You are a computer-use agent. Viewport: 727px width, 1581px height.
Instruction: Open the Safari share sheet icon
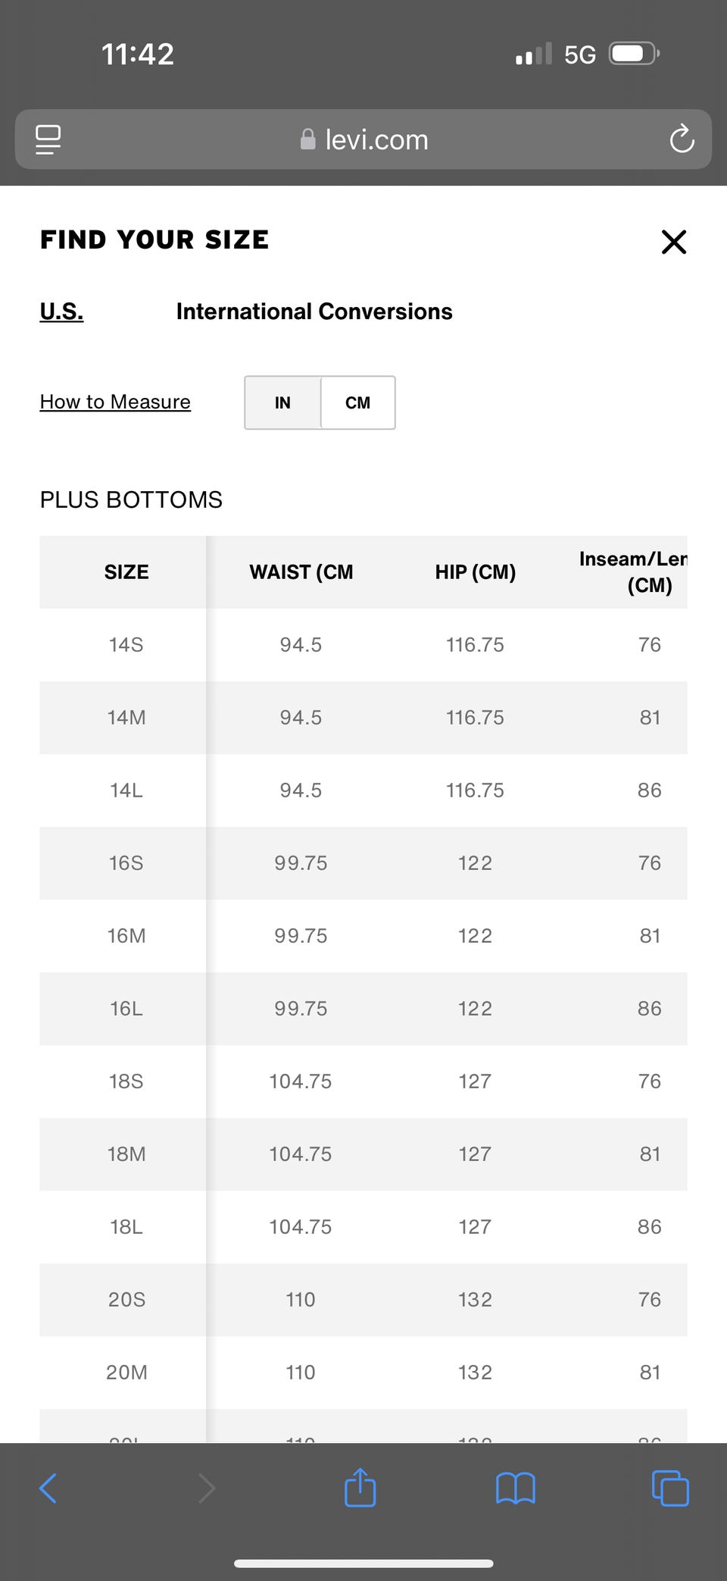point(360,1488)
